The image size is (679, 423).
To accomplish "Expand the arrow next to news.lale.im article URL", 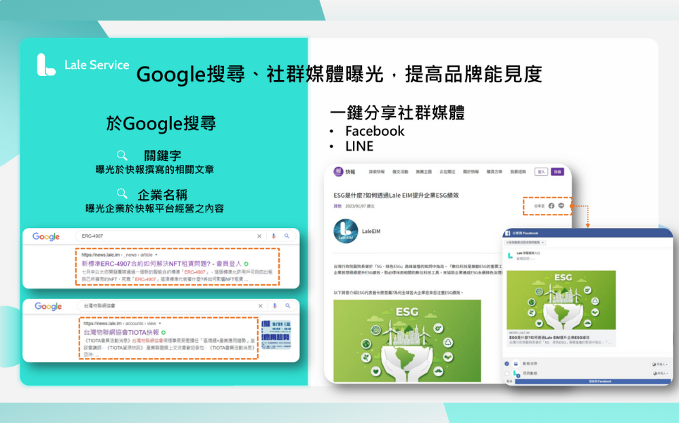I will tap(156, 255).
